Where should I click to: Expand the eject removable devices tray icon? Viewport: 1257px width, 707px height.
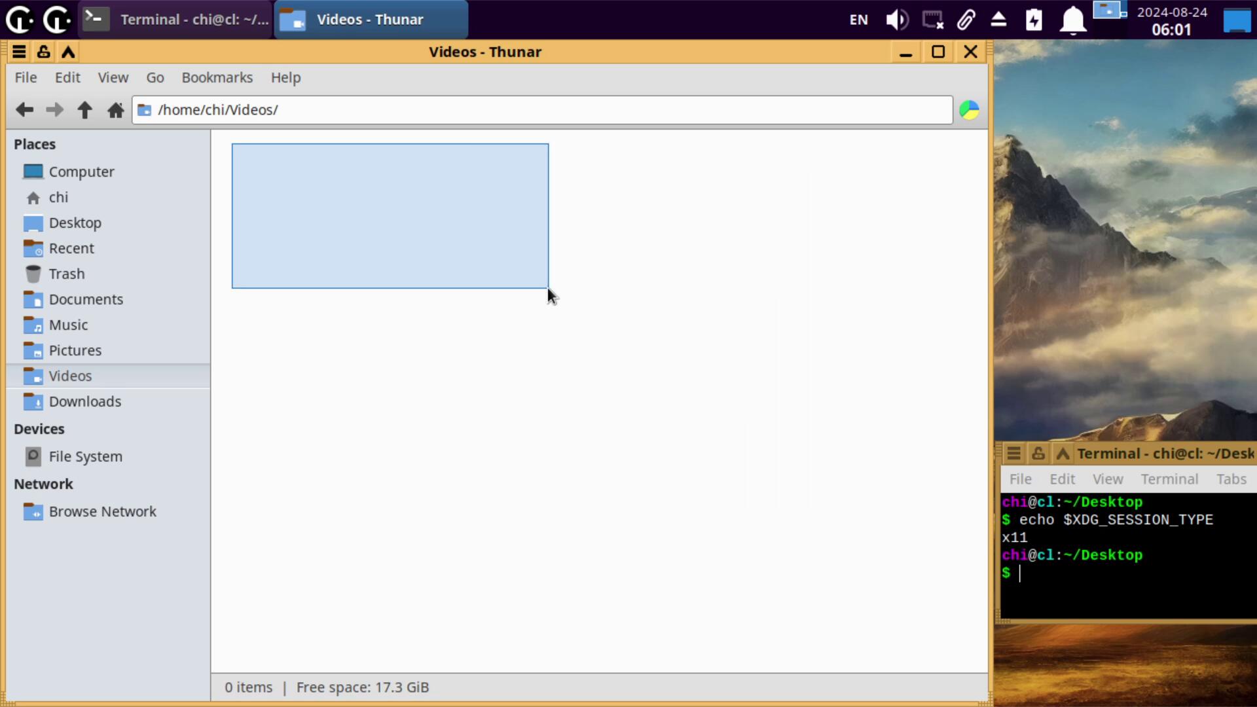(998, 20)
